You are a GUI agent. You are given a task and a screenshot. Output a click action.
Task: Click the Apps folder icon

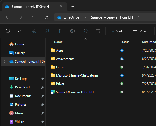pos(53,50)
